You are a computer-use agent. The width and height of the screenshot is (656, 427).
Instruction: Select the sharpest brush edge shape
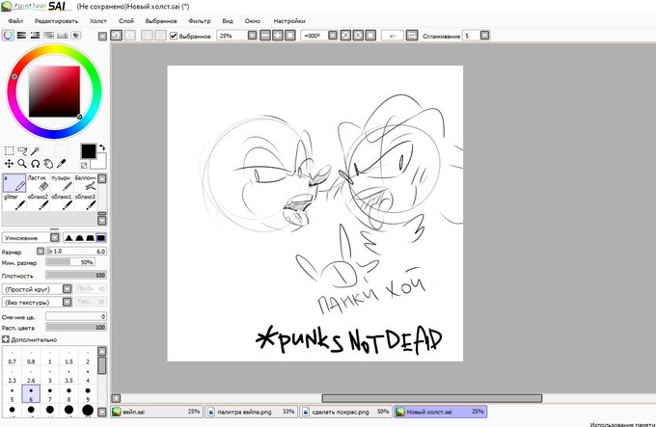coord(69,238)
